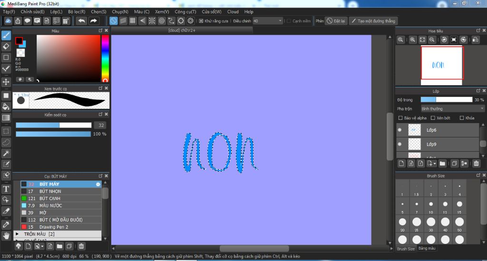Undock the Màu color panel
The image size is (487, 261).
[x=100, y=30]
